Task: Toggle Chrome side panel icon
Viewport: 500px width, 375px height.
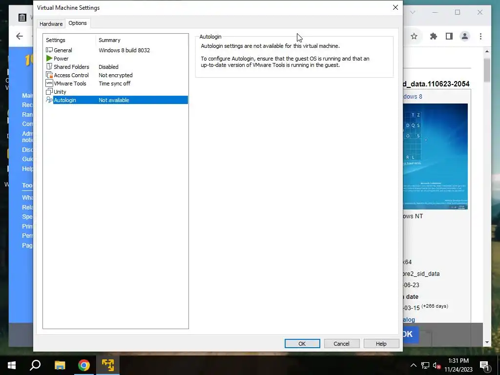Action: point(449,36)
